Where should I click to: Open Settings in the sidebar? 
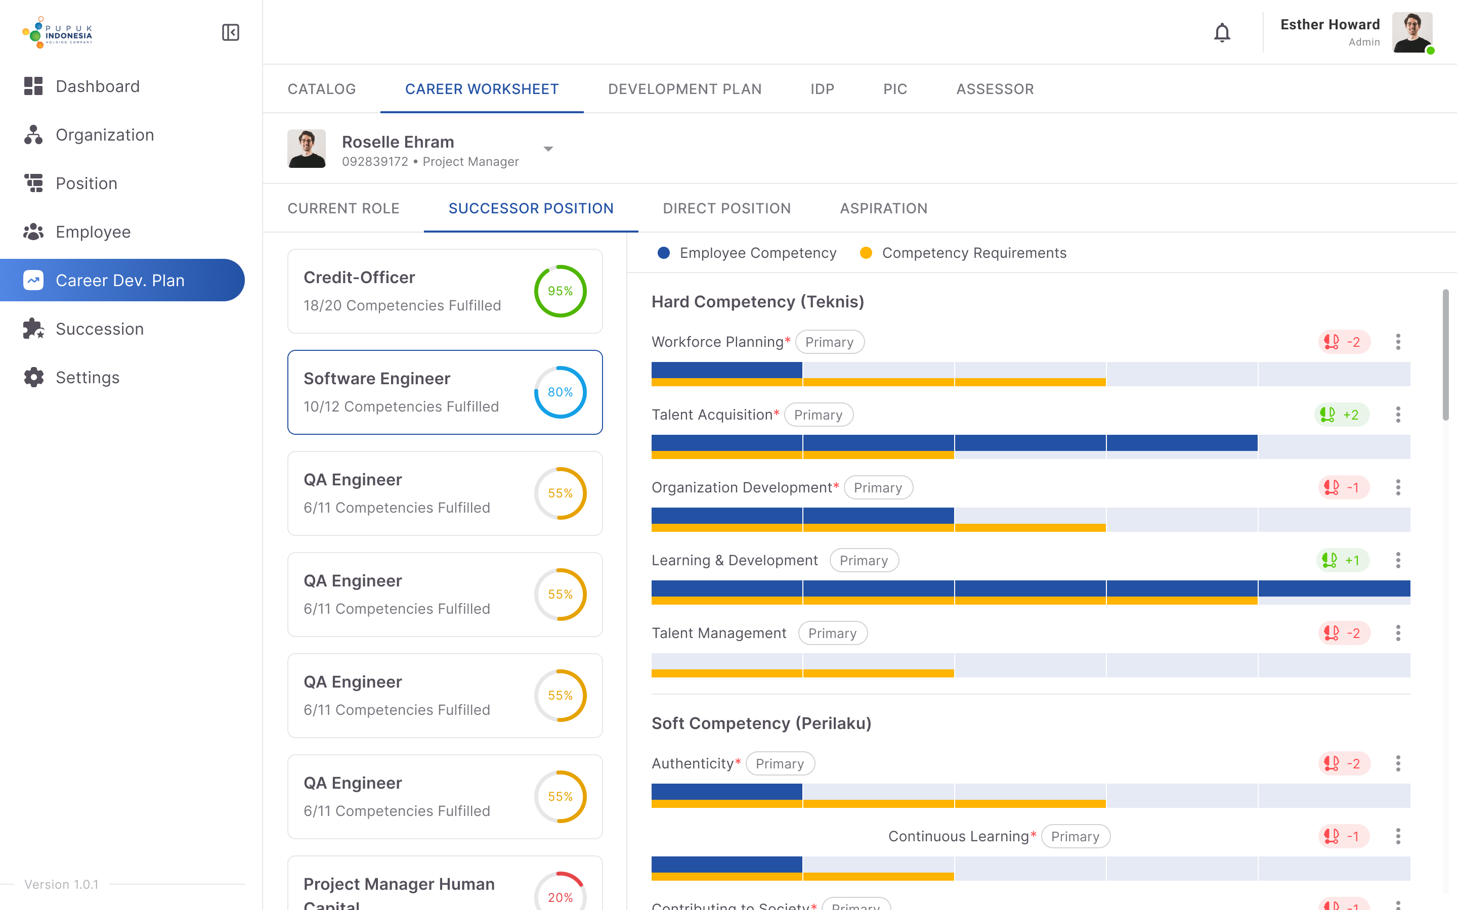(x=122, y=377)
